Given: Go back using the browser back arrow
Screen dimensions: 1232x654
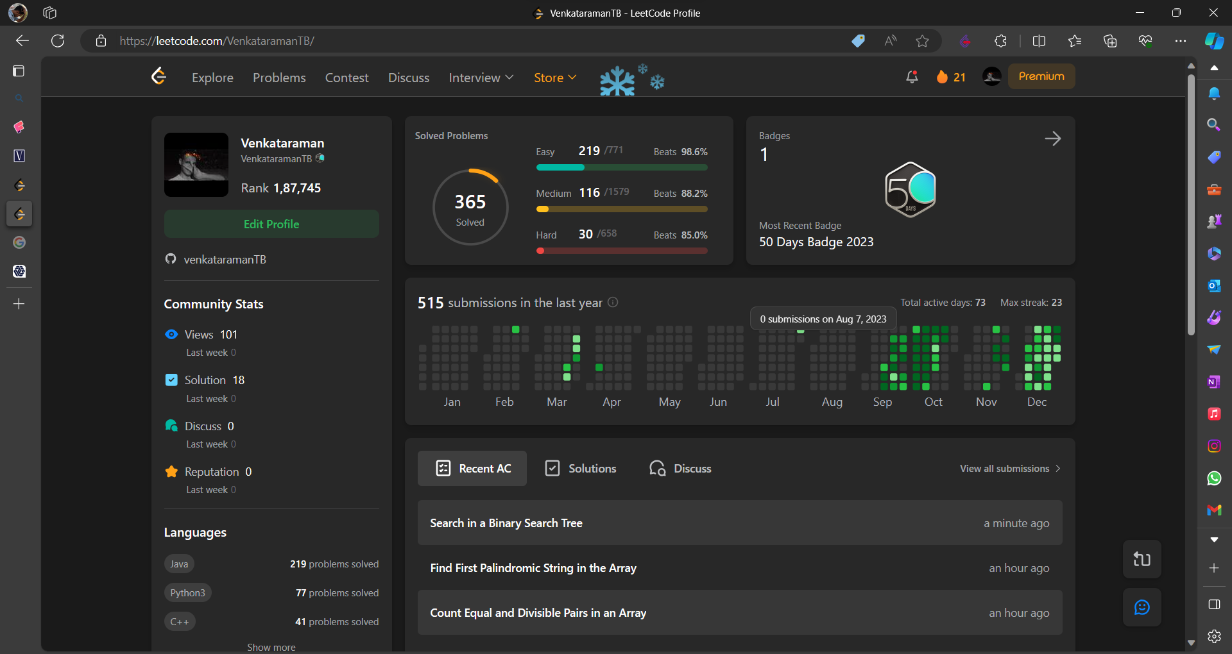Looking at the screenshot, I should [x=22, y=41].
